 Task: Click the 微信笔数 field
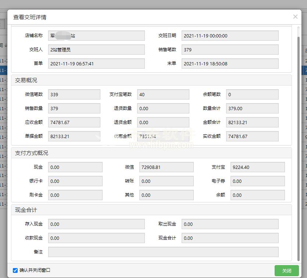[x=74, y=94]
